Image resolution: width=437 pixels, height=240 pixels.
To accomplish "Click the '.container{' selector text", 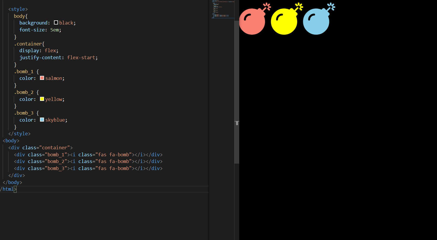I will 29,44.
